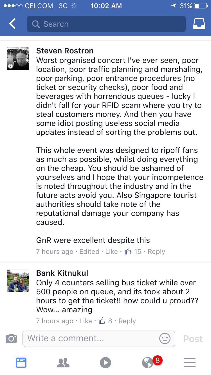Screen dimensions: 211x375
Task: Open the Friends tab icon
Action: tap(63, 362)
